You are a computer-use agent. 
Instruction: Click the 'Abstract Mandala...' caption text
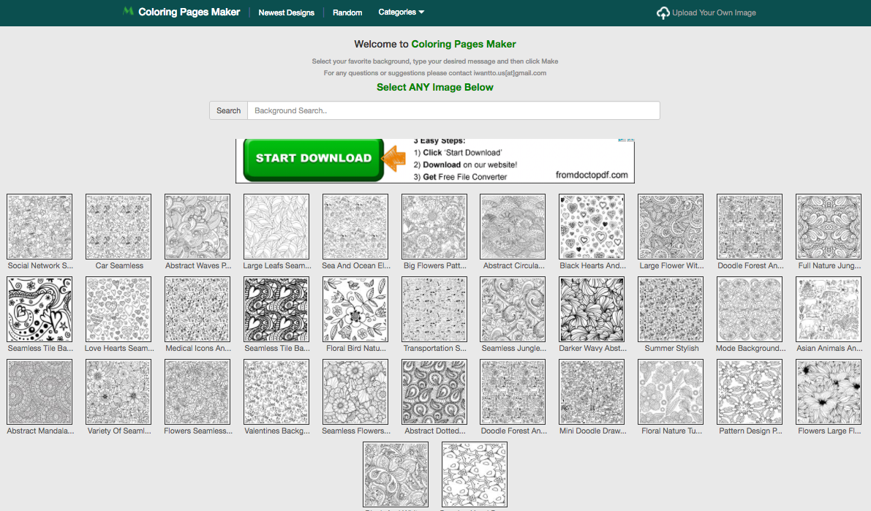click(40, 431)
